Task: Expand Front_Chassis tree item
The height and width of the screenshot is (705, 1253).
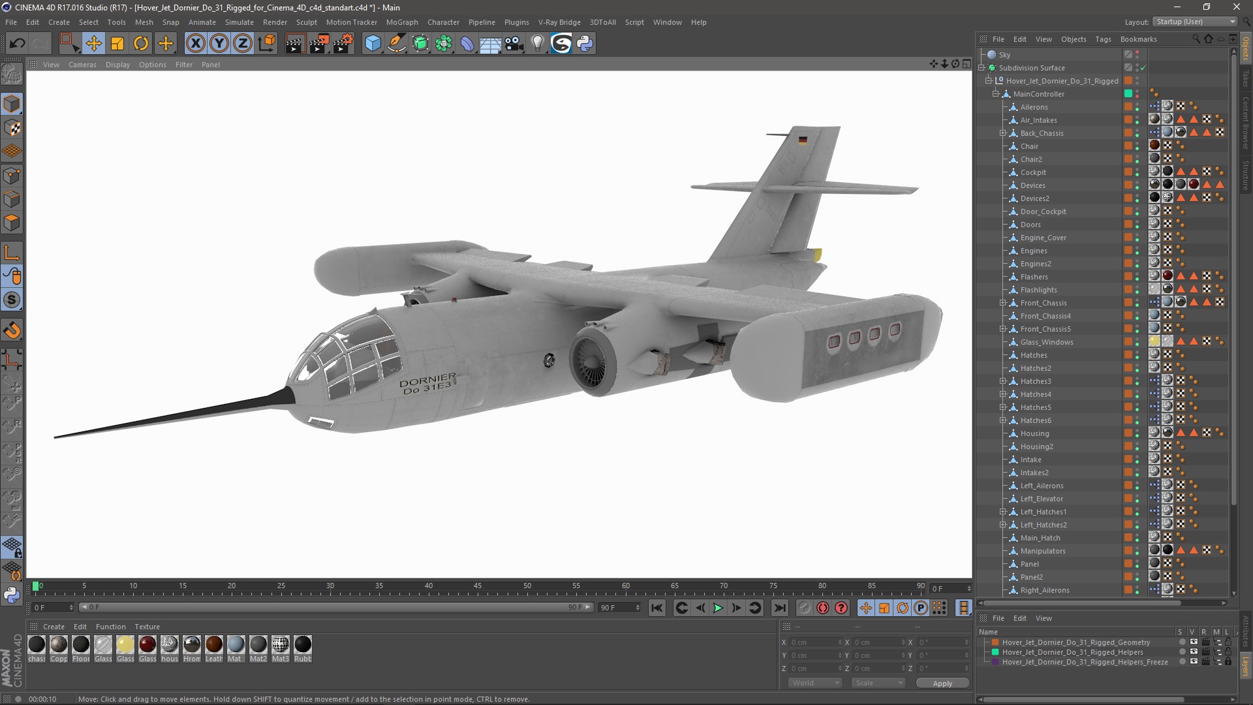Action: [x=1003, y=303]
